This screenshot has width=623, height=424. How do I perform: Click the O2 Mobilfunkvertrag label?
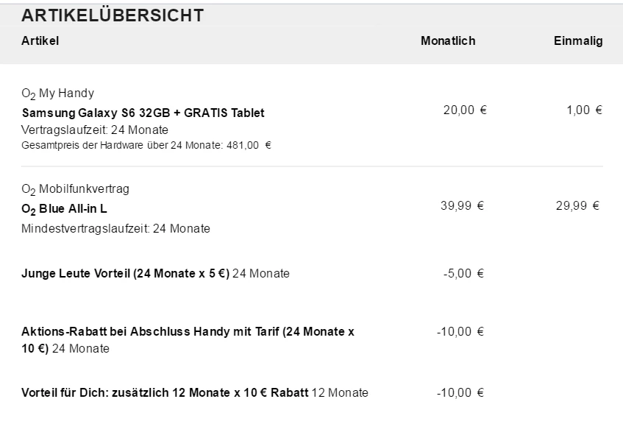[x=75, y=189]
